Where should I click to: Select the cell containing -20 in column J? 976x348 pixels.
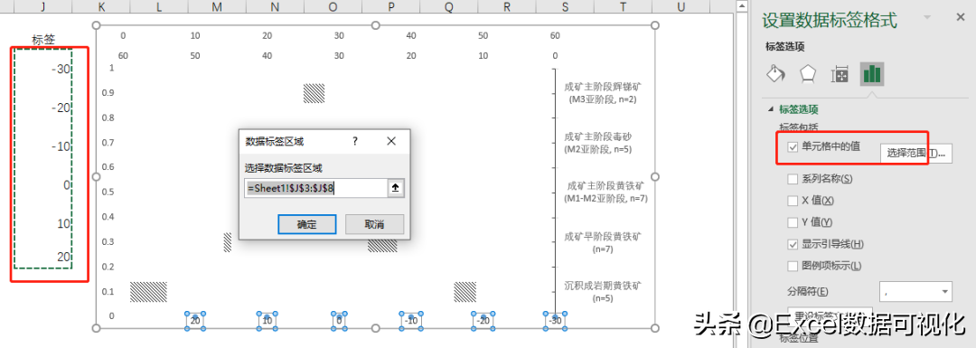pos(43,108)
